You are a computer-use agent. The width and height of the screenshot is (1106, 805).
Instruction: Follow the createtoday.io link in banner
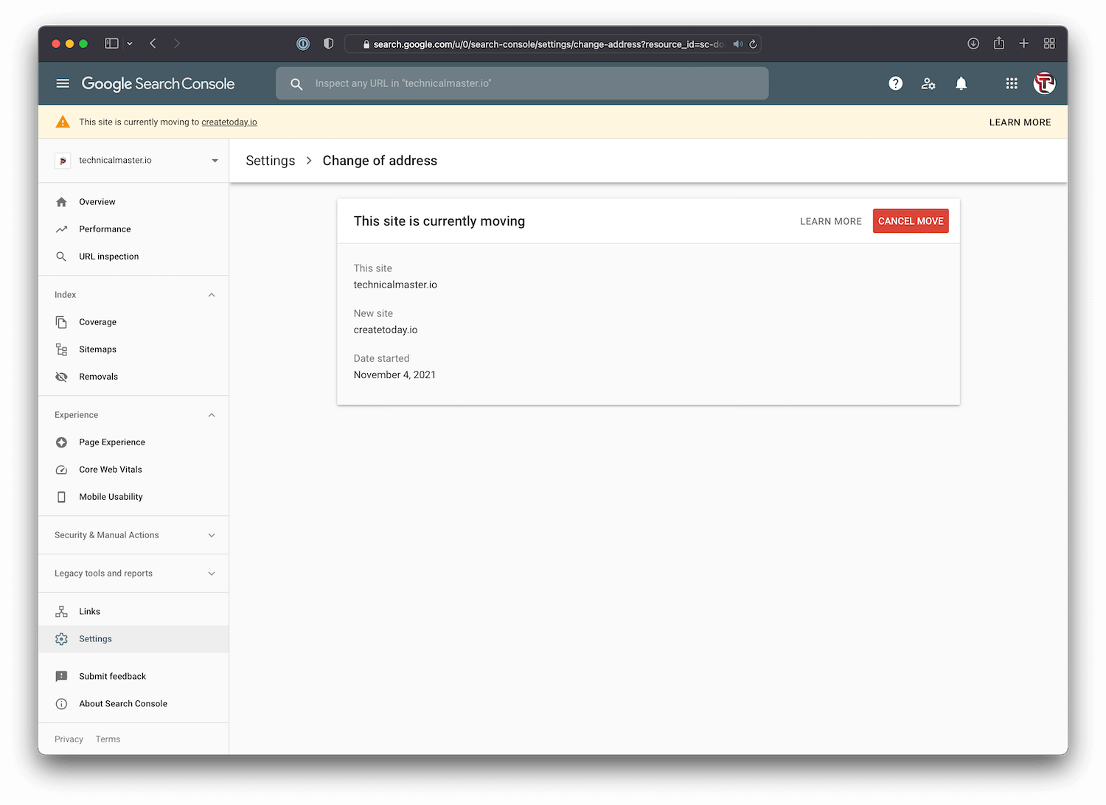[229, 122]
